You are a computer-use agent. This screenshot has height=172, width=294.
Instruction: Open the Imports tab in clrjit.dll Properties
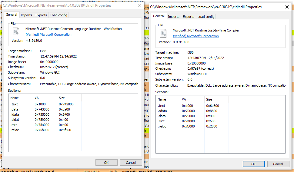174,17
